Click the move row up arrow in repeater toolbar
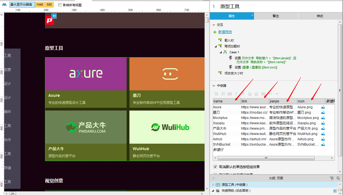 coord(236,94)
